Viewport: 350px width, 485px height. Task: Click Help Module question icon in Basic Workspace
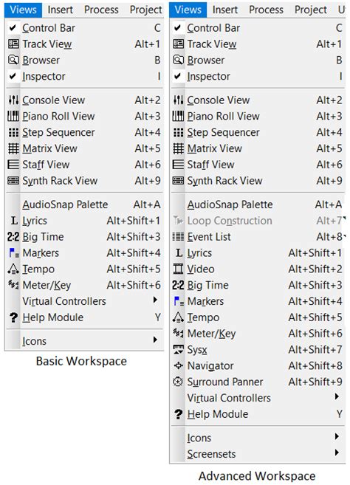click(13, 317)
